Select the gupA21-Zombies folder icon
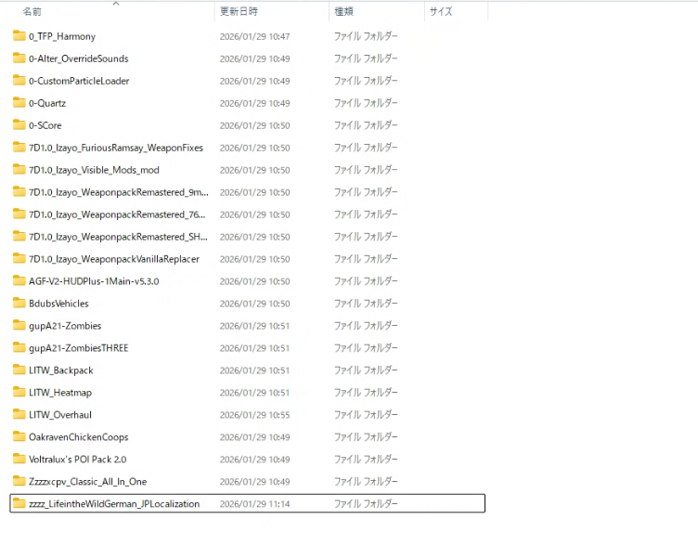The height and width of the screenshot is (558, 698). tap(19, 326)
